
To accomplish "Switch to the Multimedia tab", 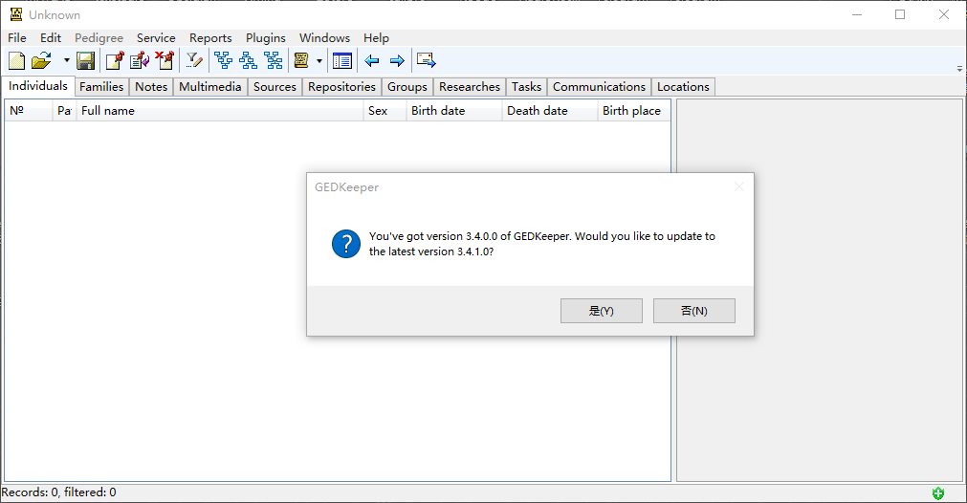I will pos(210,87).
